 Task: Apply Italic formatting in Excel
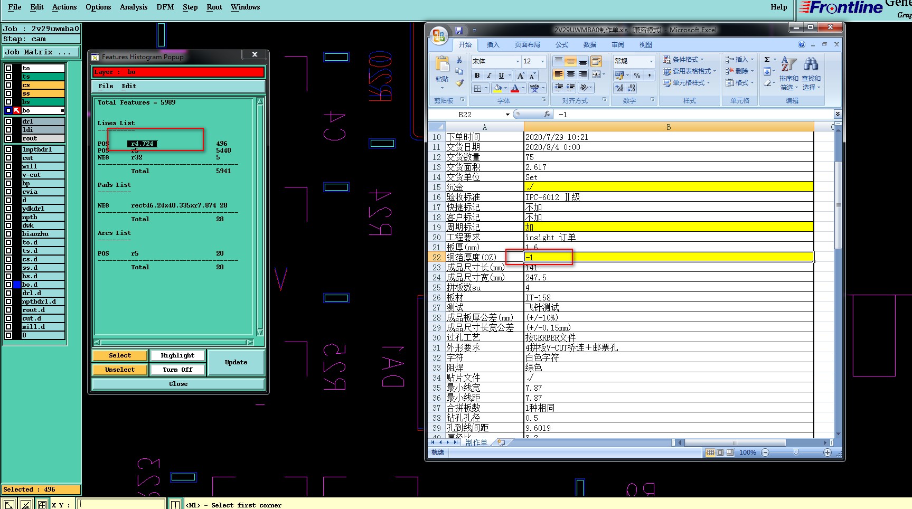click(489, 76)
